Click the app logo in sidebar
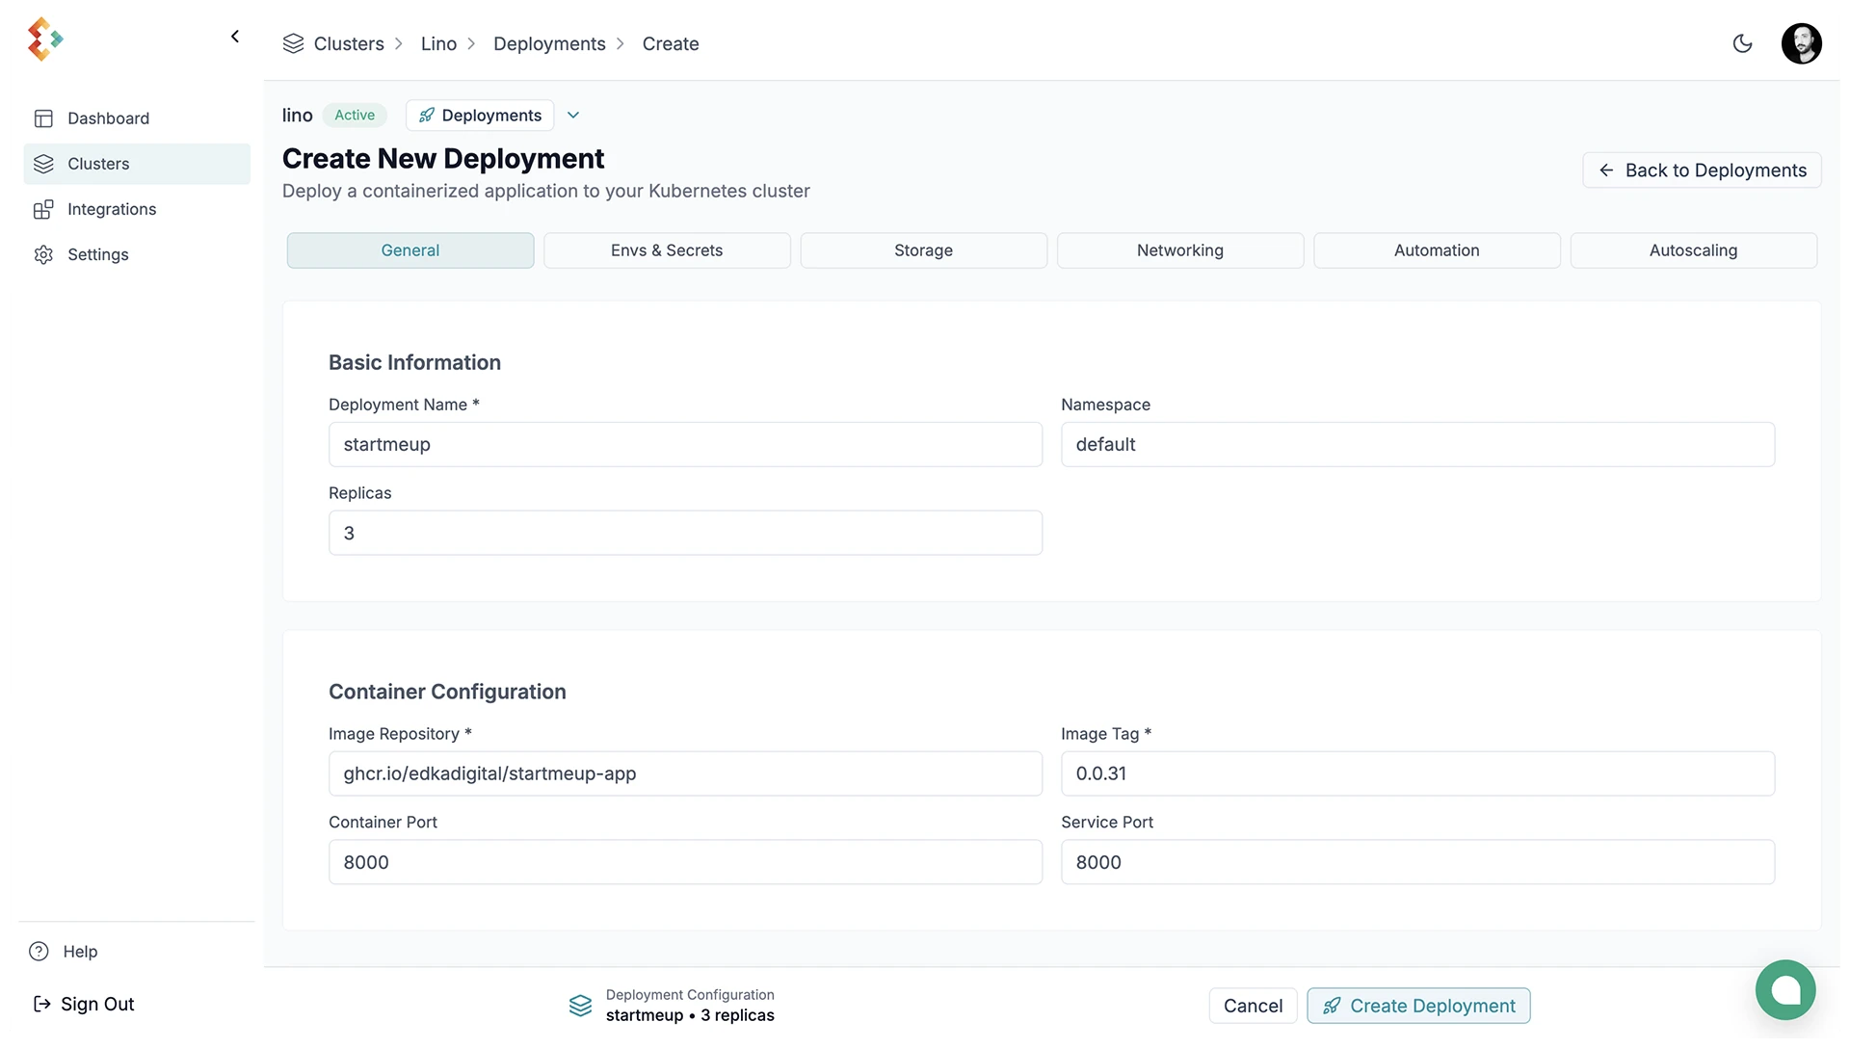The image size is (1850, 1048). (x=44, y=39)
